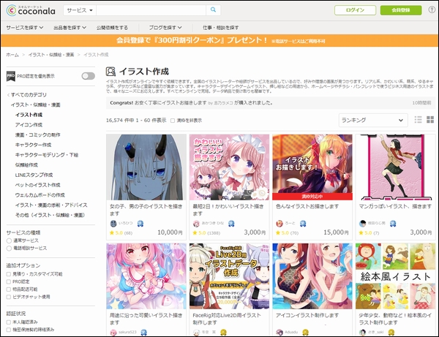
Task: Open the 絵本風イラスト thumbnail
Action: coord(395,276)
